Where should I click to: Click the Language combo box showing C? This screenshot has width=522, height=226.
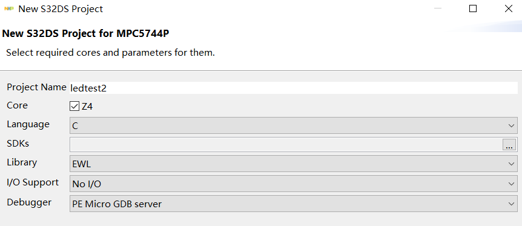293,125
